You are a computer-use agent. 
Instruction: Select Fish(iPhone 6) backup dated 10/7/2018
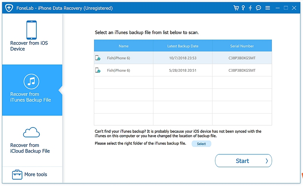point(183,58)
